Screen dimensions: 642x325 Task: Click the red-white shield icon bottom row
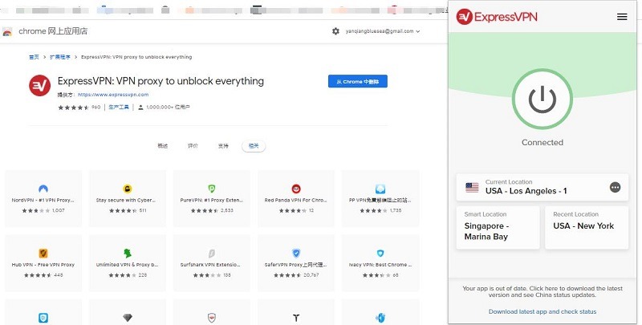pos(212,318)
